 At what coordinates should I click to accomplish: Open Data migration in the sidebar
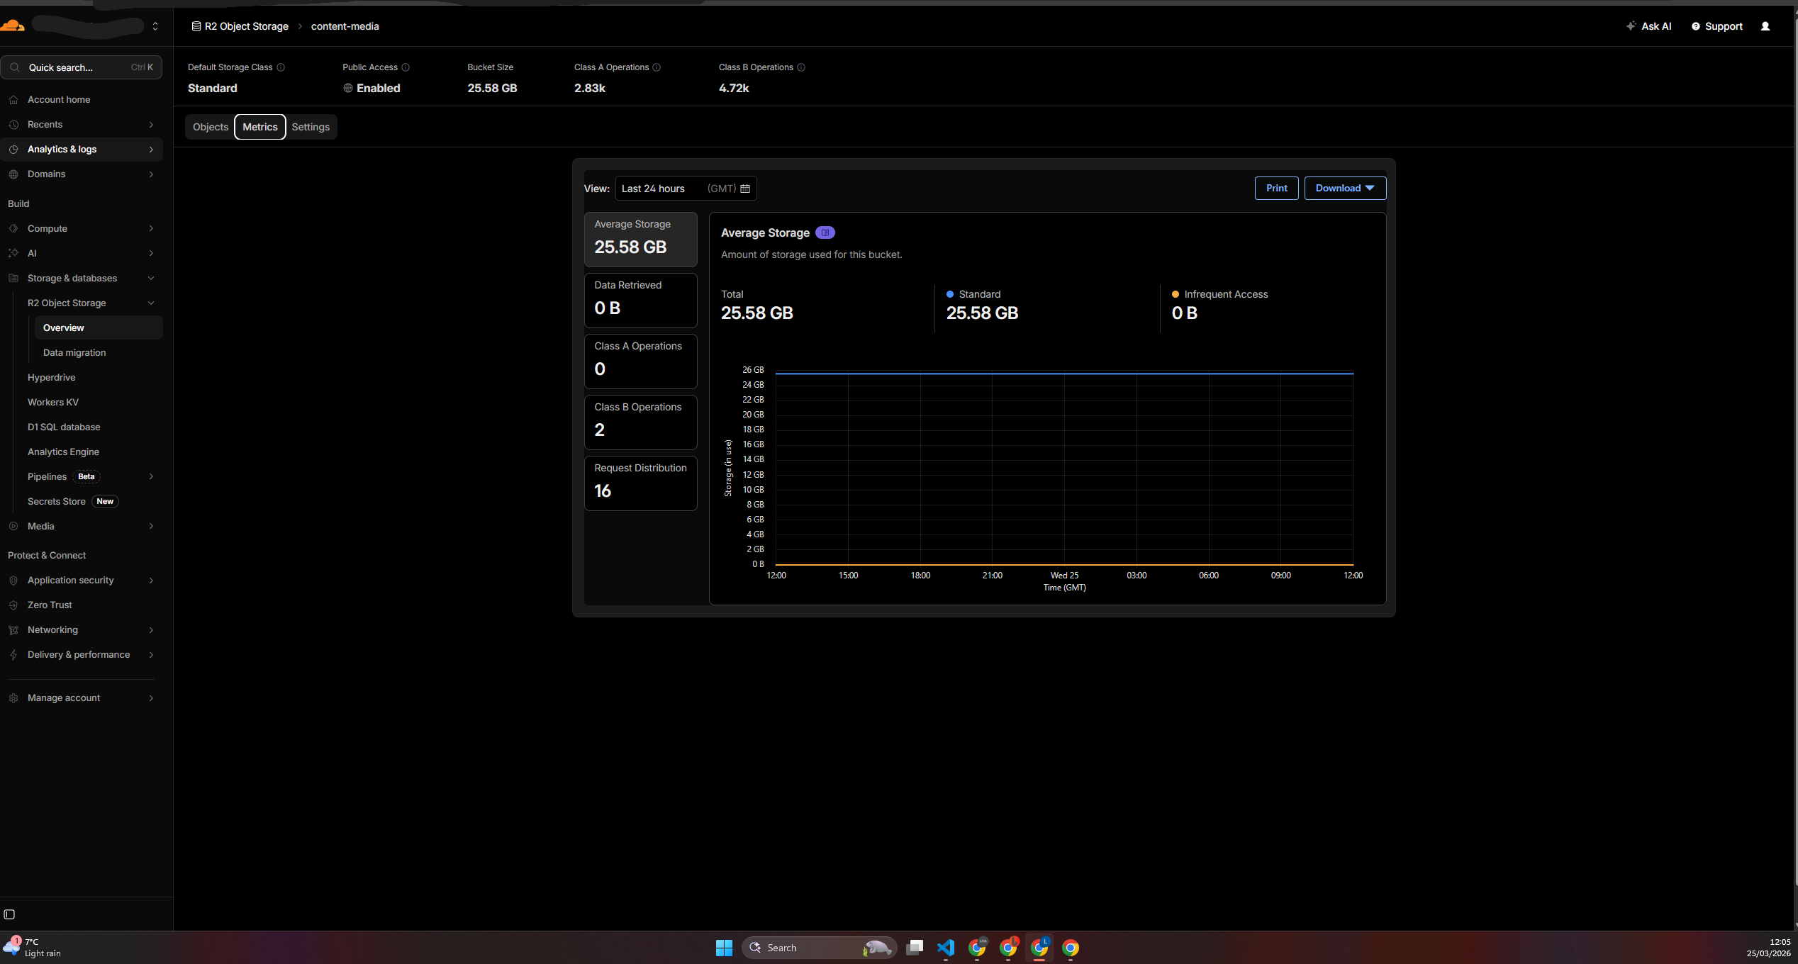coord(74,352)
